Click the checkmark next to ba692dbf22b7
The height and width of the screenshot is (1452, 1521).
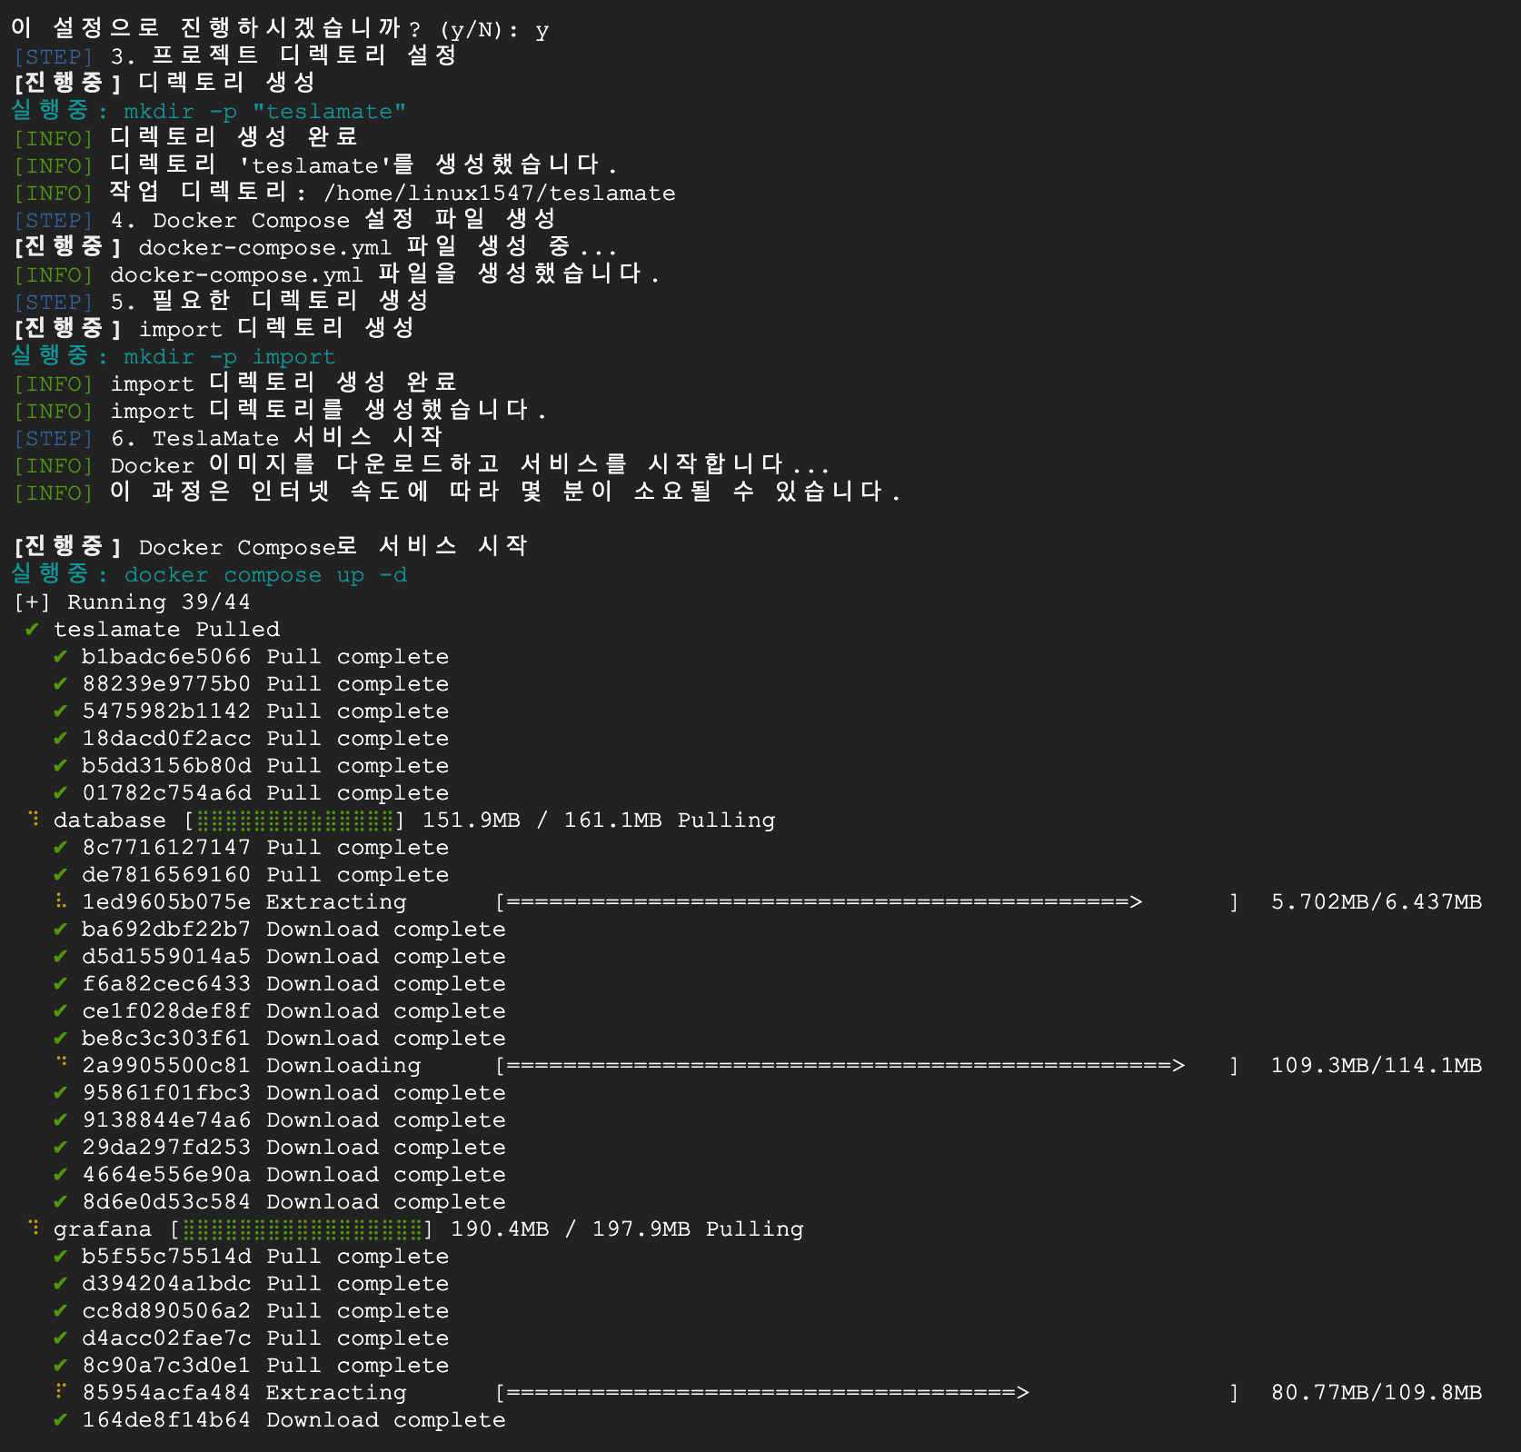61,929
